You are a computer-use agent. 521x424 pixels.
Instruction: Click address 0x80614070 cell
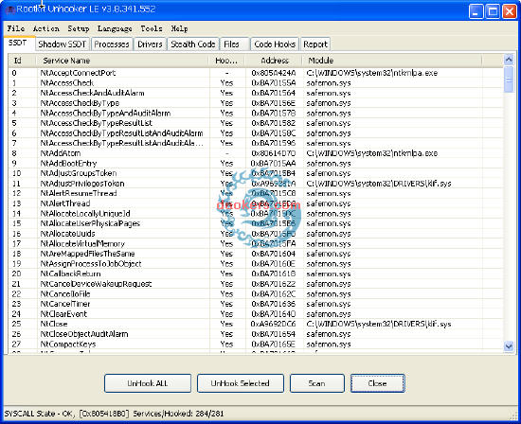point(274,153)
